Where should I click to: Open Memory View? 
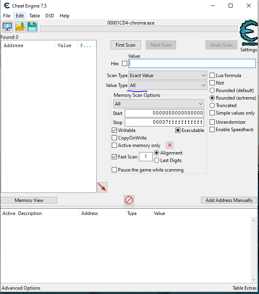point(29,200)
